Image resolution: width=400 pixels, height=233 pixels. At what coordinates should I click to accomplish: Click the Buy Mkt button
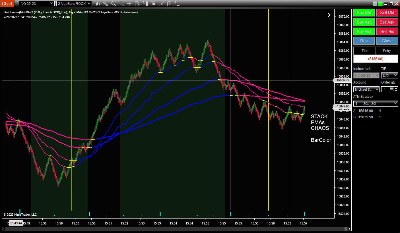[x=364, y=13]
